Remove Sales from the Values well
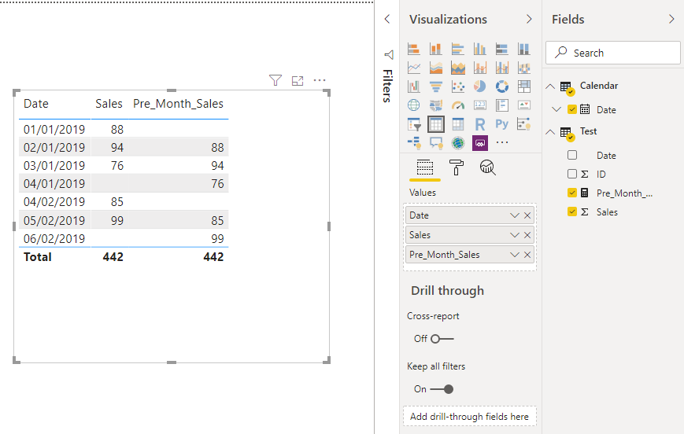Screen dimensions: 684x434 [527, 235]
